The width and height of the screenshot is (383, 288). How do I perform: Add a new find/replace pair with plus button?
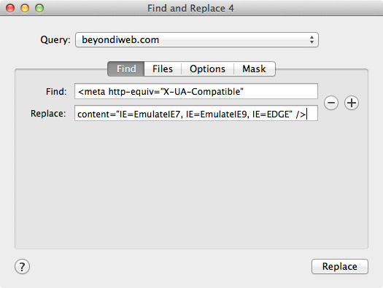coord(352,103)
